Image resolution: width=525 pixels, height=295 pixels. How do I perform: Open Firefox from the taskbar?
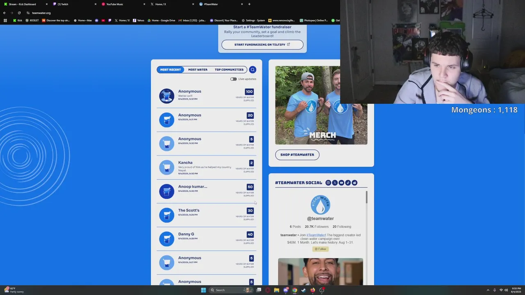(313, 290)
